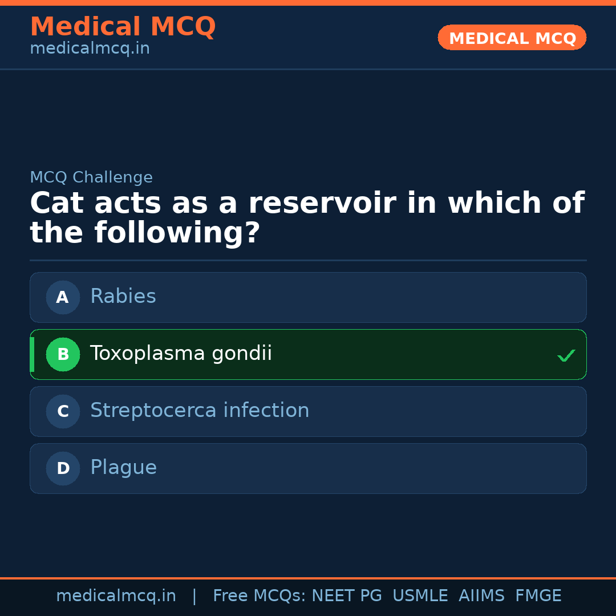Click the green B badge icon
616x616 pixels.
(63, 354)
